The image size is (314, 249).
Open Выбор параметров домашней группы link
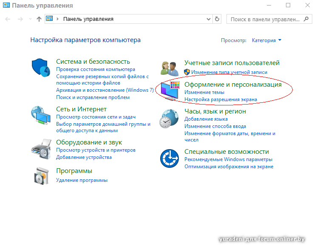click(103, 127)
